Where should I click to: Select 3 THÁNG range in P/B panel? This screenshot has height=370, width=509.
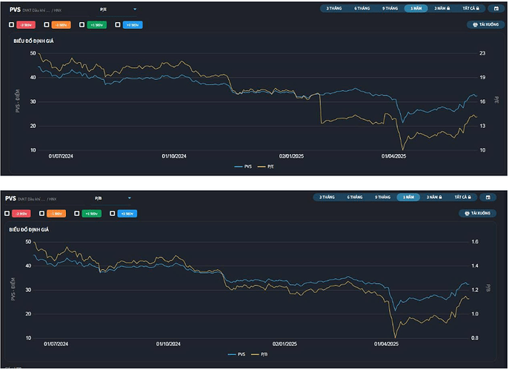[327, 197]
